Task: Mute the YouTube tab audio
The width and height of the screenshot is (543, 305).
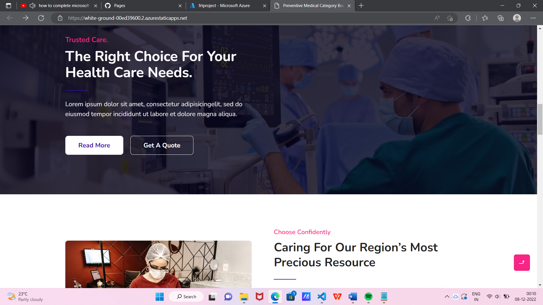Action: 33,6
